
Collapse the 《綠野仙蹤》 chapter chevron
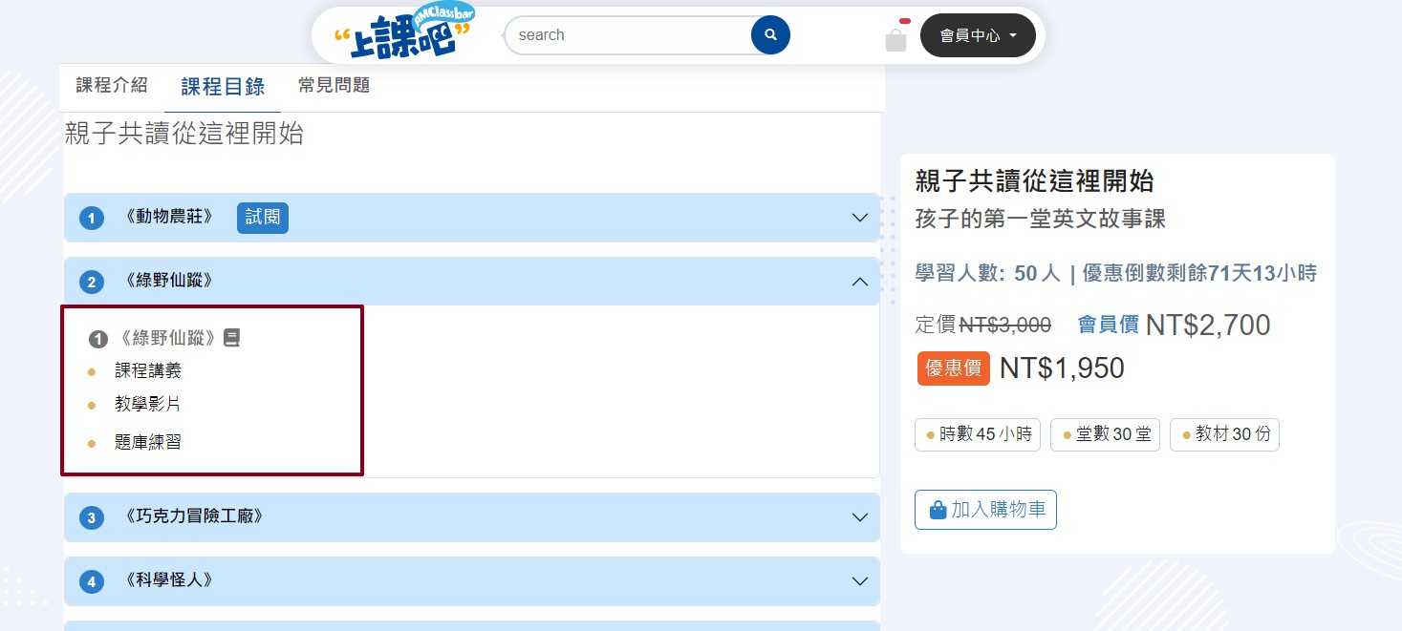click(x=859, y=282)
